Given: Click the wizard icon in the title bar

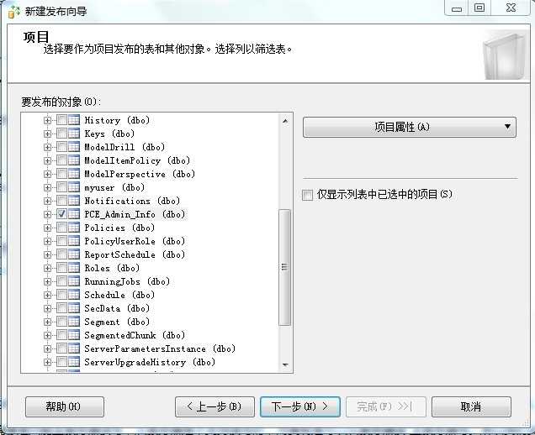Looking at the screenshot, I should point(14,11).
